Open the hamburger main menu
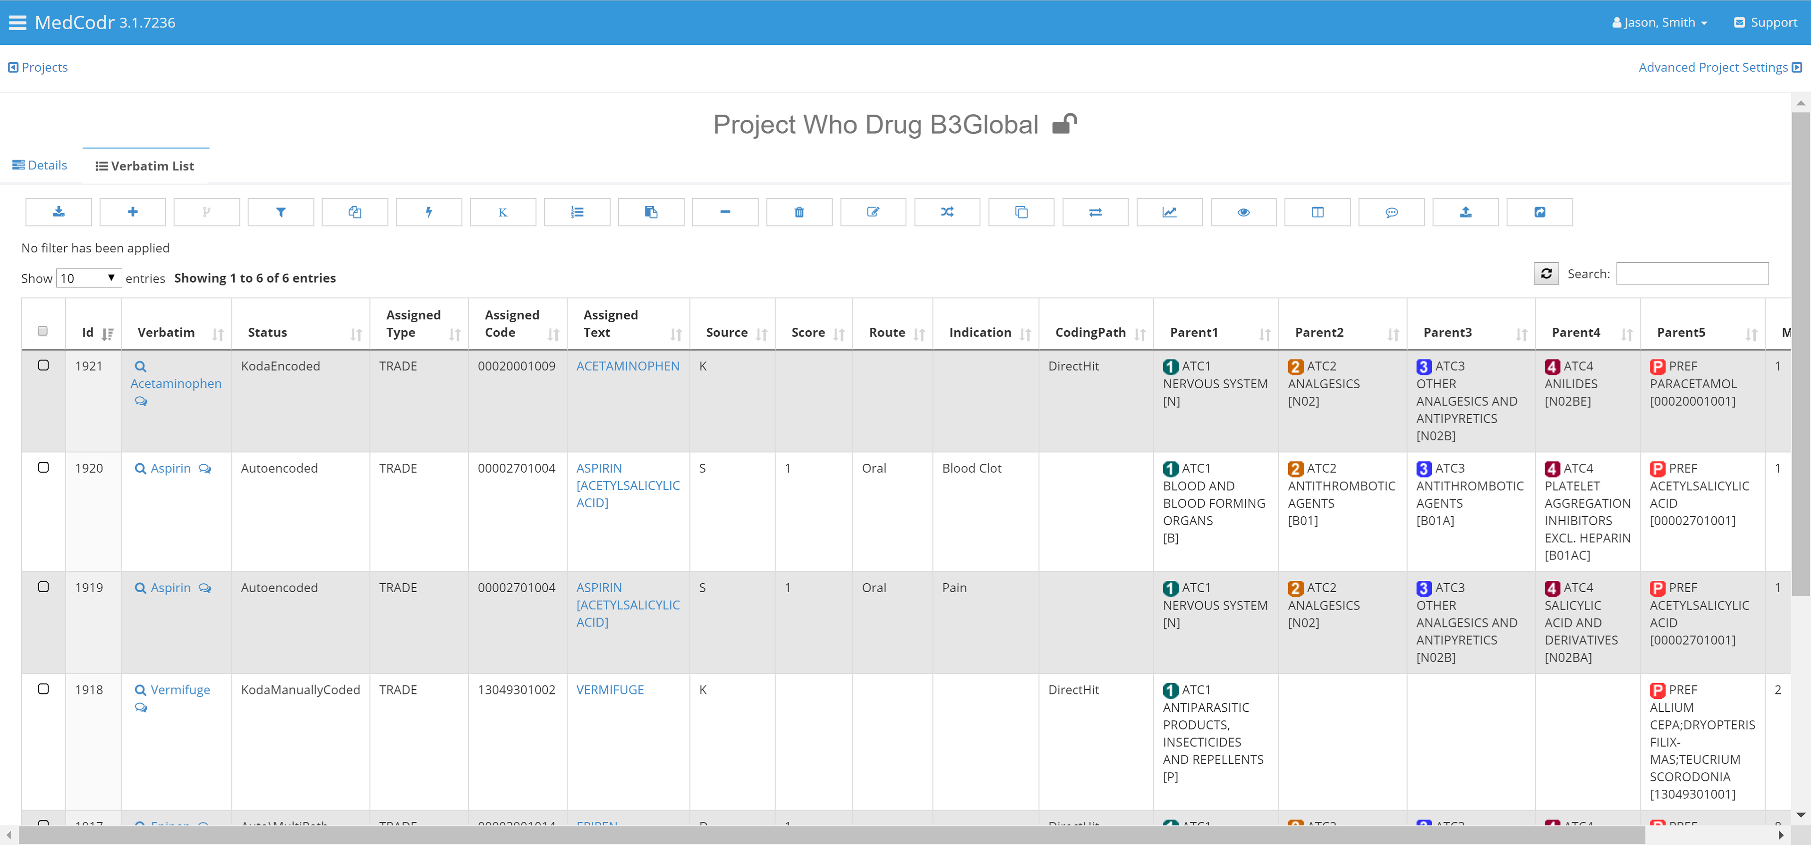The height and width of the screenshot is (845, 1811). point(17,23)
